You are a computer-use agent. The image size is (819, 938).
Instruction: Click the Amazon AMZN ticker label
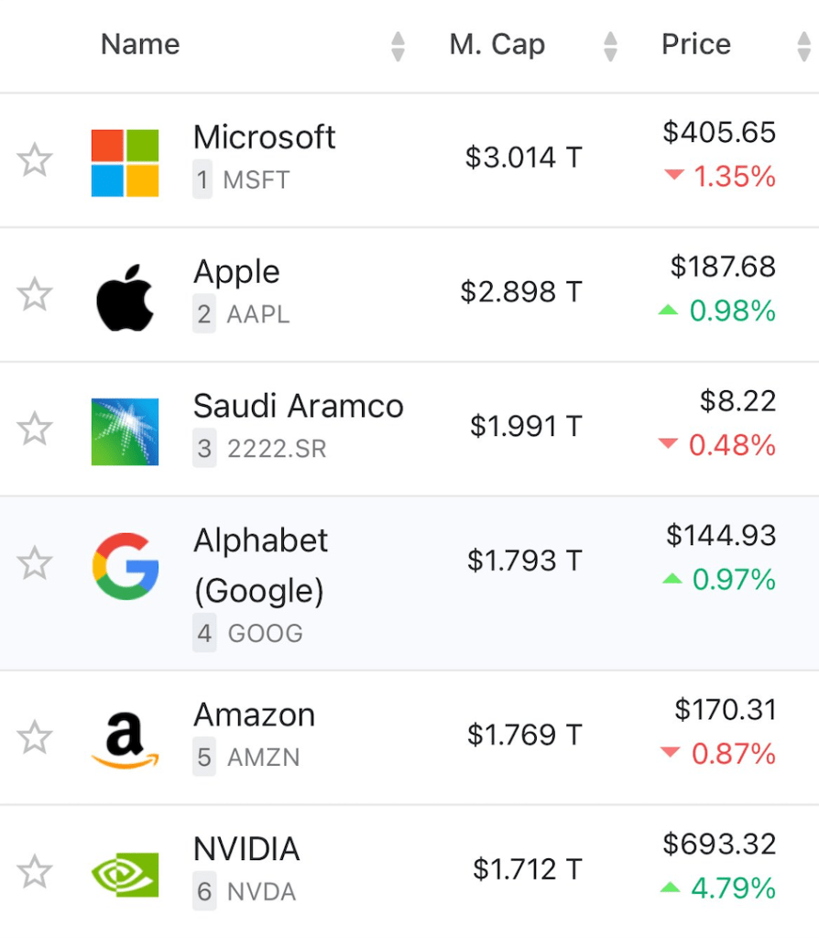[x=263, y=758]
